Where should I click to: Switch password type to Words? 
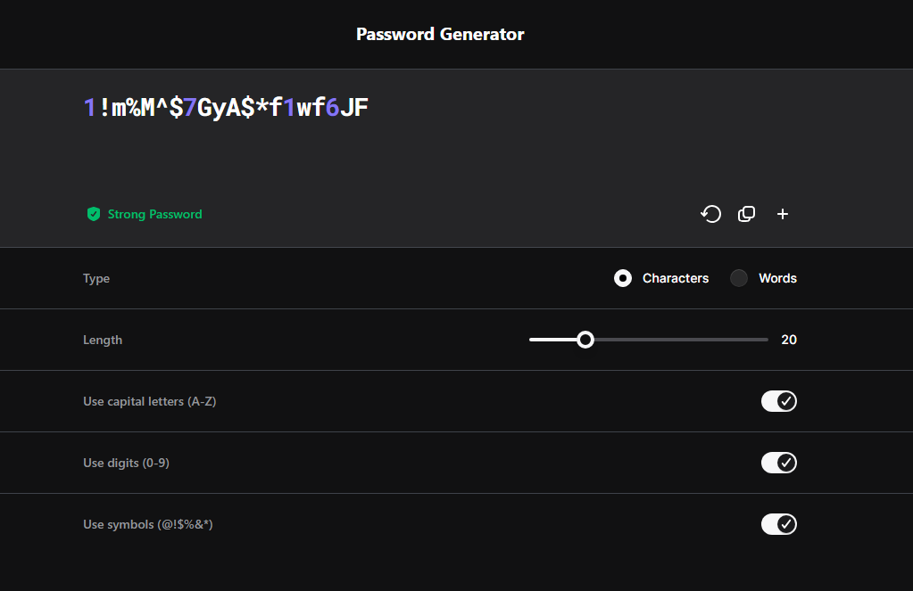tap(738, 278)
